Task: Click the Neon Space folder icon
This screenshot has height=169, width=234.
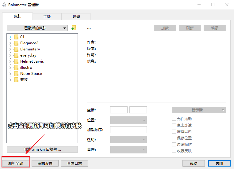Action: click(17, 73)
